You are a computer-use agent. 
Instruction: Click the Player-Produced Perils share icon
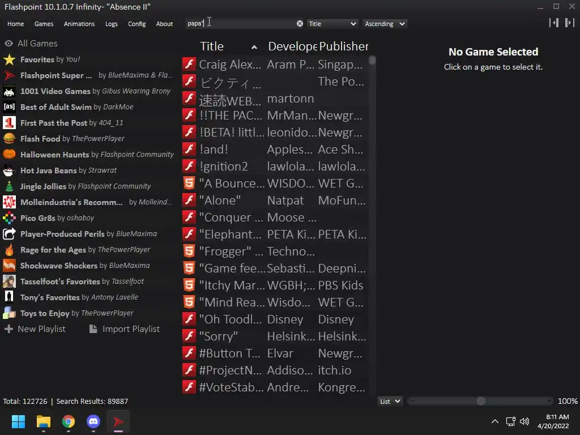point(9,234)
